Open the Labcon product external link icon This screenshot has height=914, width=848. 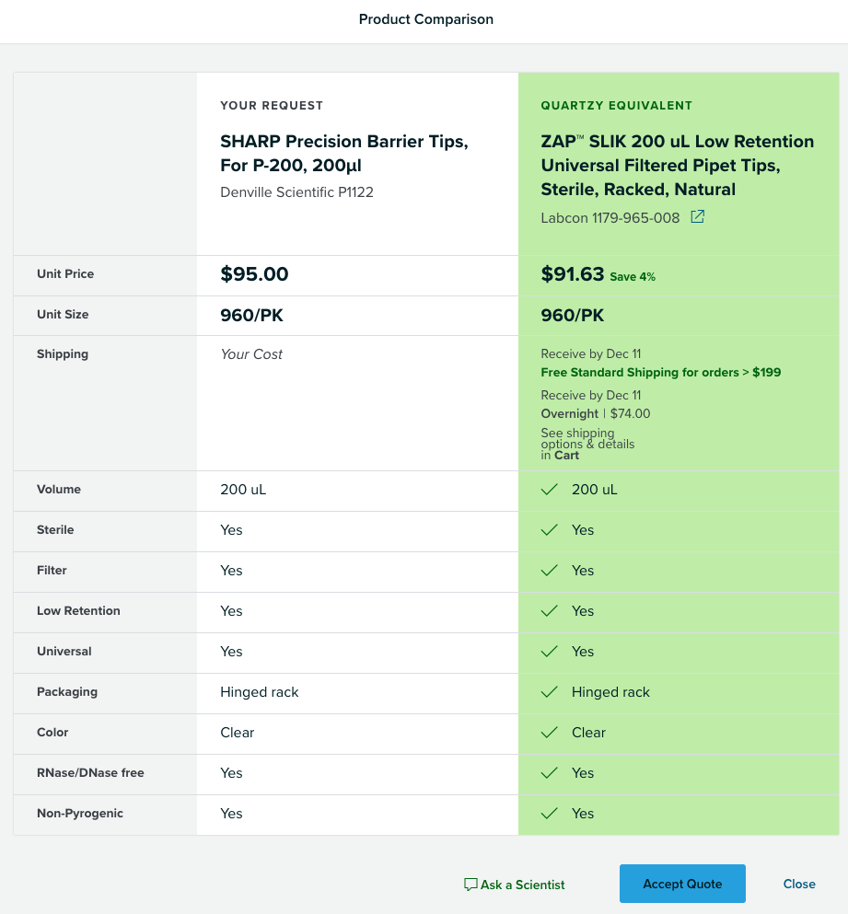click(x=698, y=217)
